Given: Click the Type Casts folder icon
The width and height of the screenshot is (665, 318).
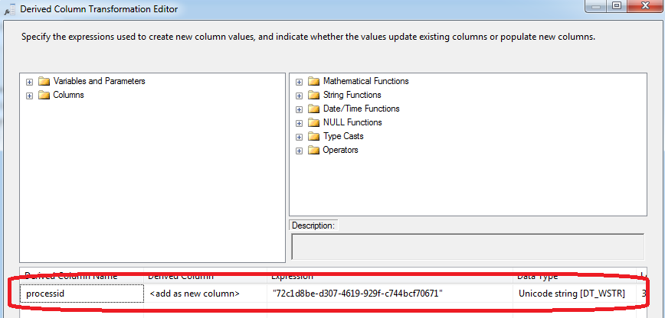Looking at the screenshot, I should (x=313, y=136).
